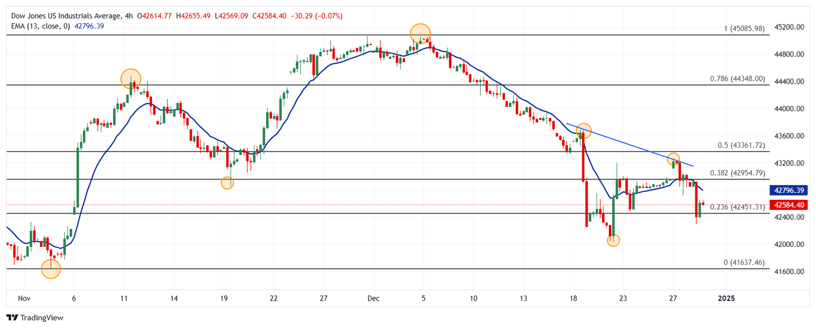
Task: Click the Dec label on the date axis
Action: pos(373,298)
